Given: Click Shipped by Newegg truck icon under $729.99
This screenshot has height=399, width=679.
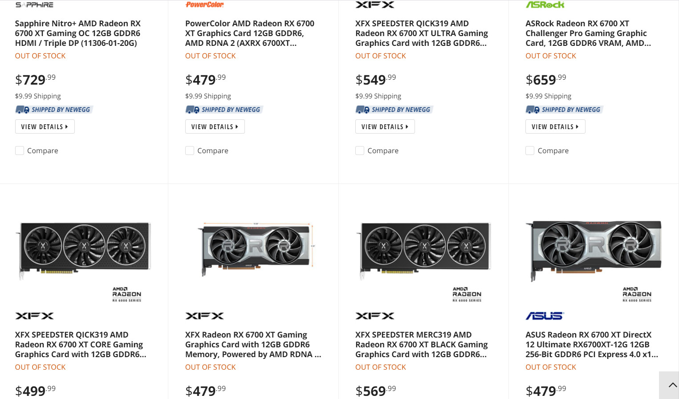Looking at the screenshot, I should tap(22, 110).
